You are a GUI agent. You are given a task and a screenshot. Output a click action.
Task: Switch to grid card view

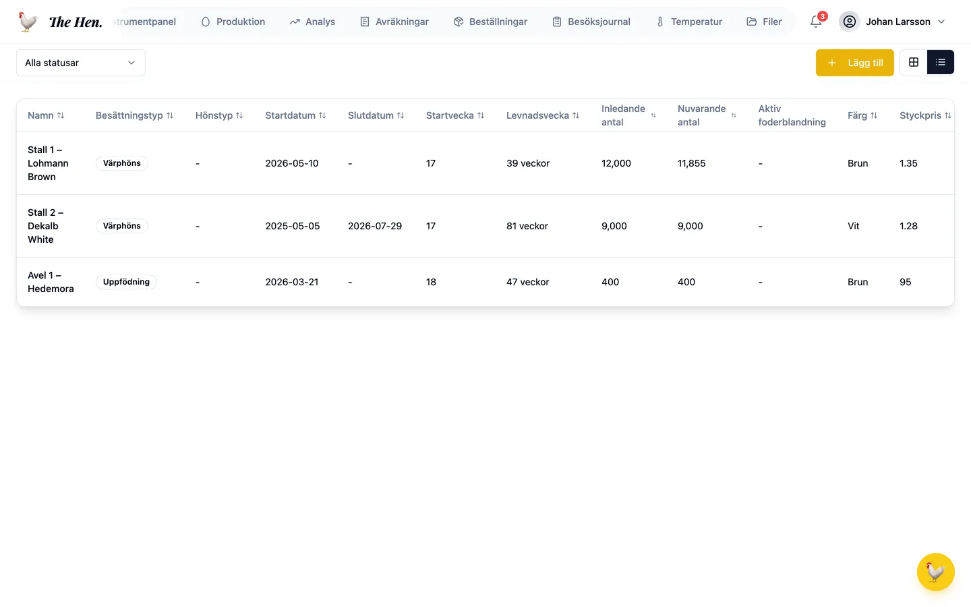click(x=914, y=62)
